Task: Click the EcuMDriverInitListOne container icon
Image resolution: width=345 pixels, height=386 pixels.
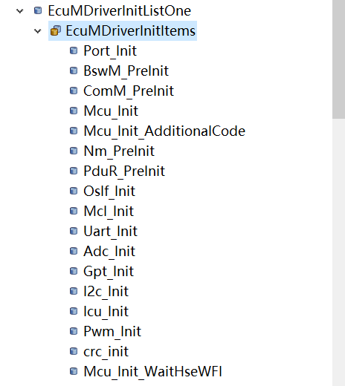Action: [38, 10]
